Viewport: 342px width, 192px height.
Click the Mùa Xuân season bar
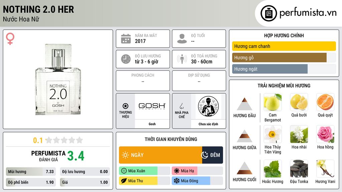click(145, 171)
